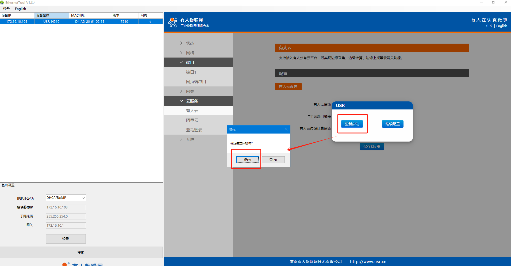The image size is (511, 266).
Task: Click the USR IoT logo icon
Action: click(172, 22)
